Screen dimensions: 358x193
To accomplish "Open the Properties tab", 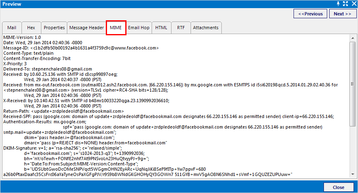I will point(54,28).
